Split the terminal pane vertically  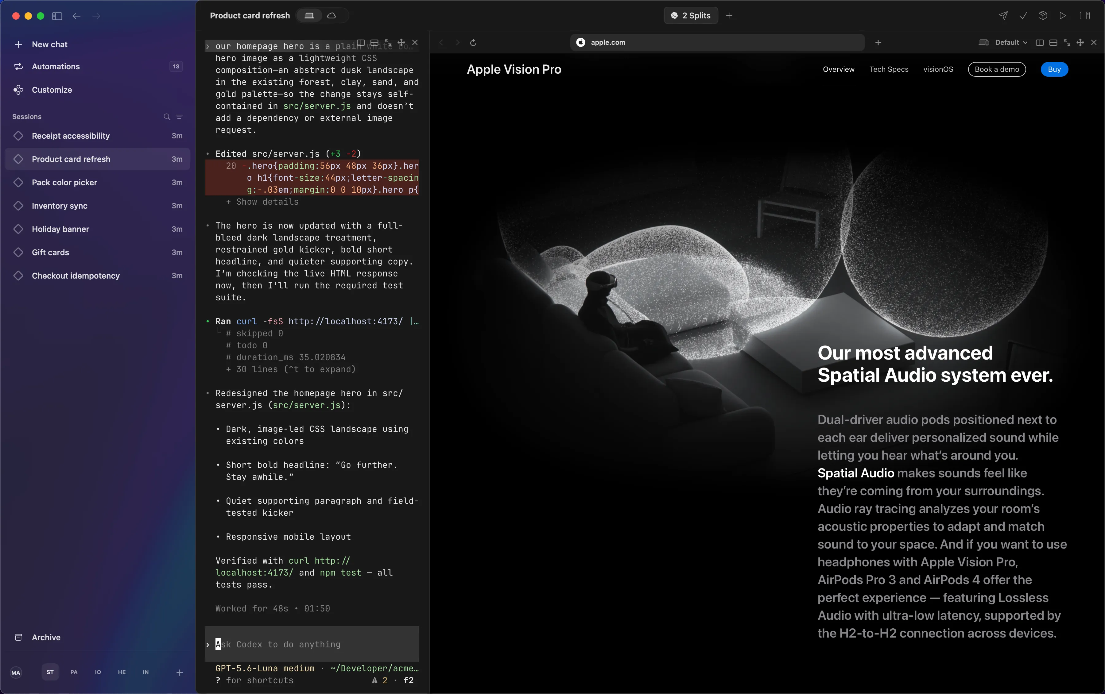pyautogui.click(x=361, y=43)
